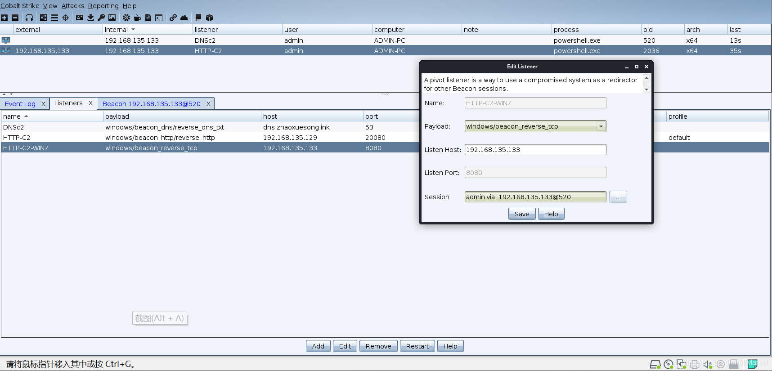Open the View menu
The width and height of the screenshot is (772, 371).
pos(50,6)
